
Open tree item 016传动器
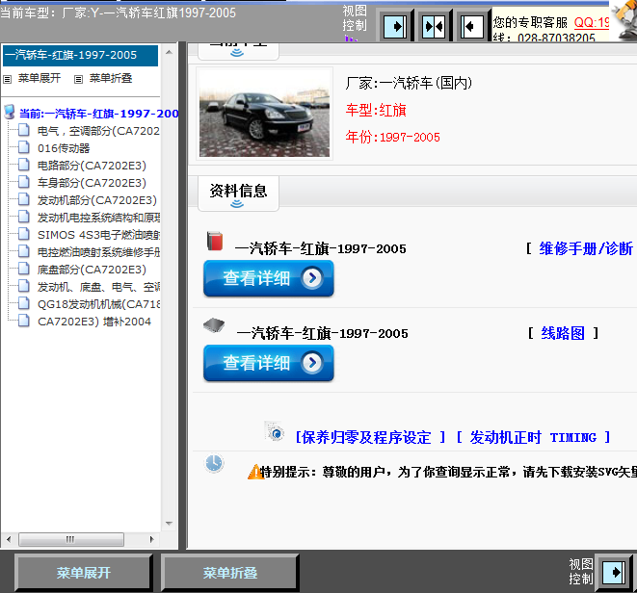click(x=64, y=148)
